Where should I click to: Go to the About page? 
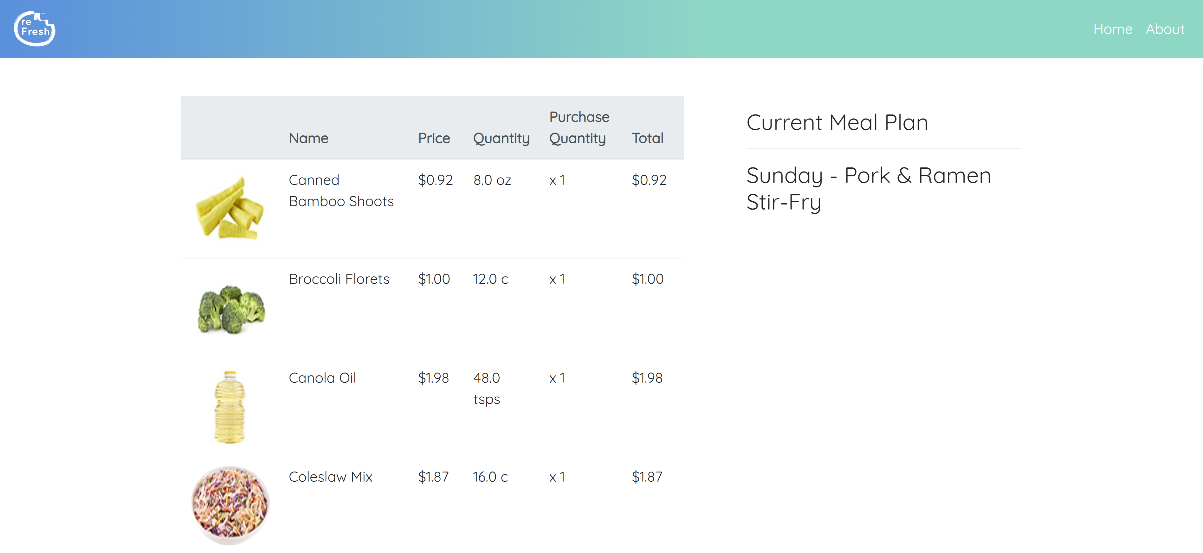(1165, 29)
